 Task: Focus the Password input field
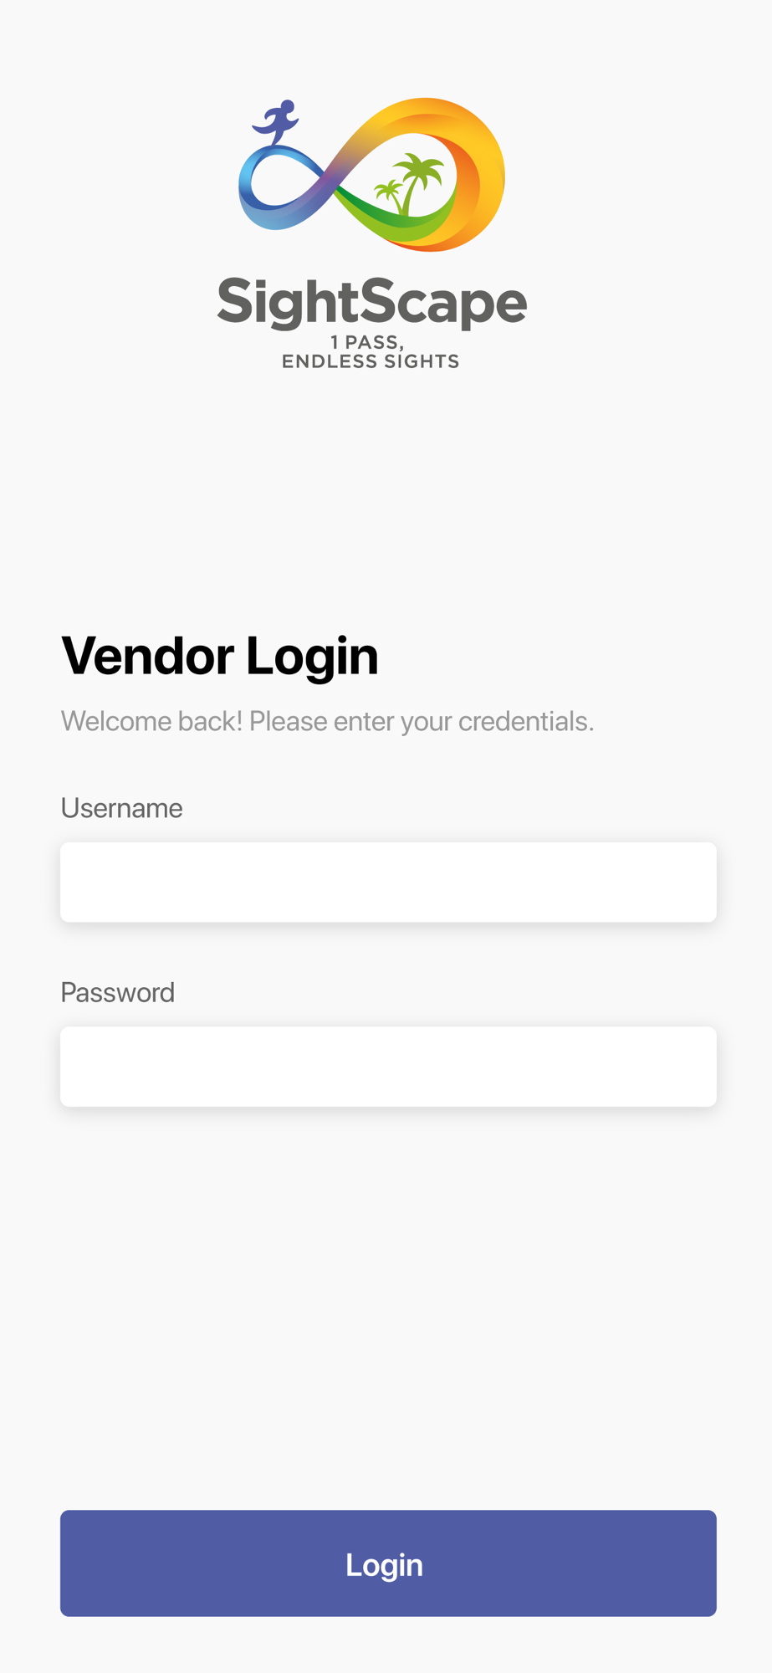coord(388,1067)
